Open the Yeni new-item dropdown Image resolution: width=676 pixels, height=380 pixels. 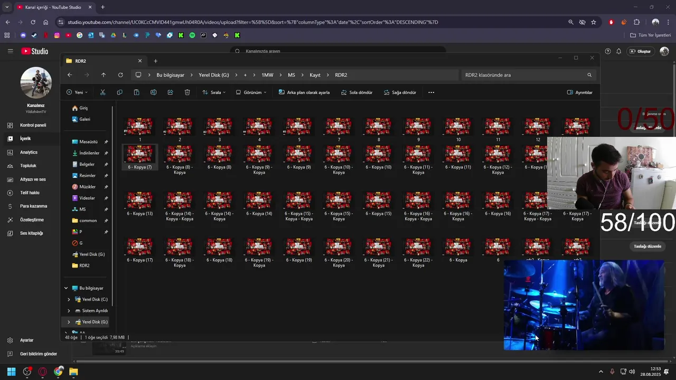(77, 92)
